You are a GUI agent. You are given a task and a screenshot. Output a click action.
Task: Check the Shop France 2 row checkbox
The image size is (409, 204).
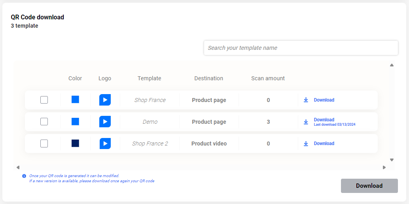tap(44, 144)
